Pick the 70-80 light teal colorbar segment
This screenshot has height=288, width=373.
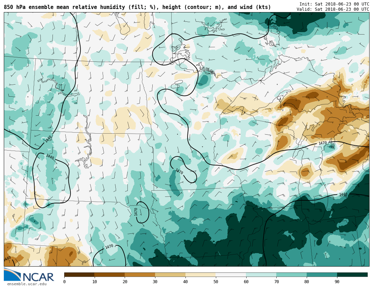291,275
